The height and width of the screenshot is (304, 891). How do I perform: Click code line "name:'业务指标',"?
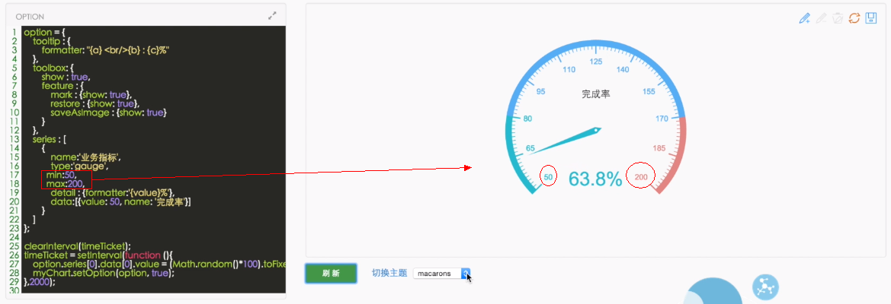pyautogui.click(x=86, y=158)
